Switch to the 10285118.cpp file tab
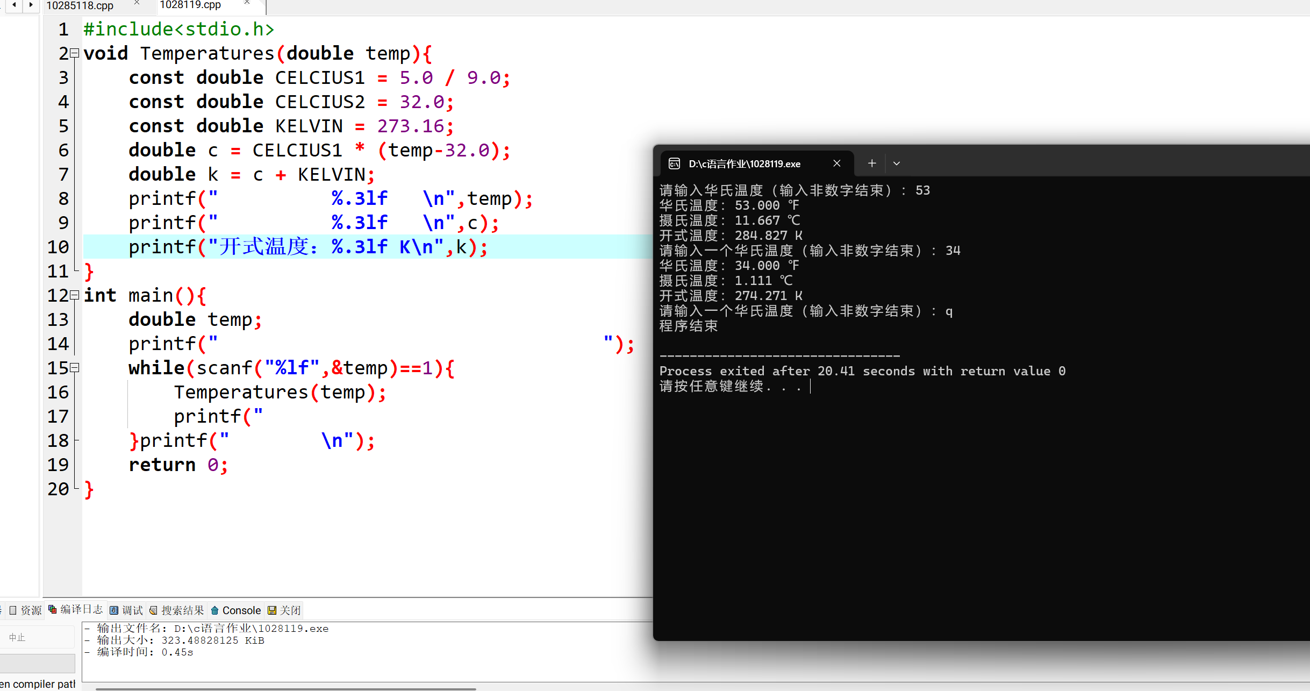1310x691 pixels. [80, 5]
